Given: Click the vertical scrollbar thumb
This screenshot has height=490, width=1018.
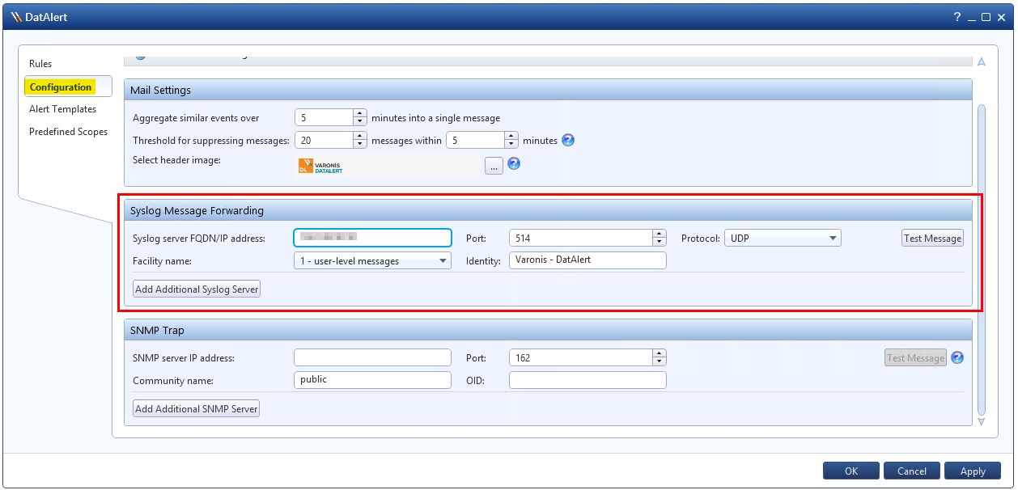Looking at the screenshot, I should 982,258.
